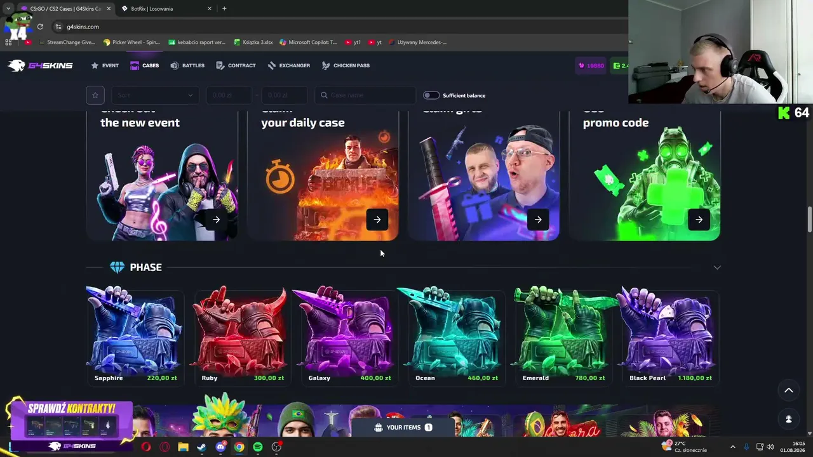Image resolution: width=813 pixels, height=457 pixels.
Task: Click the g4skins.com address bar
Action: coord(337,27)
